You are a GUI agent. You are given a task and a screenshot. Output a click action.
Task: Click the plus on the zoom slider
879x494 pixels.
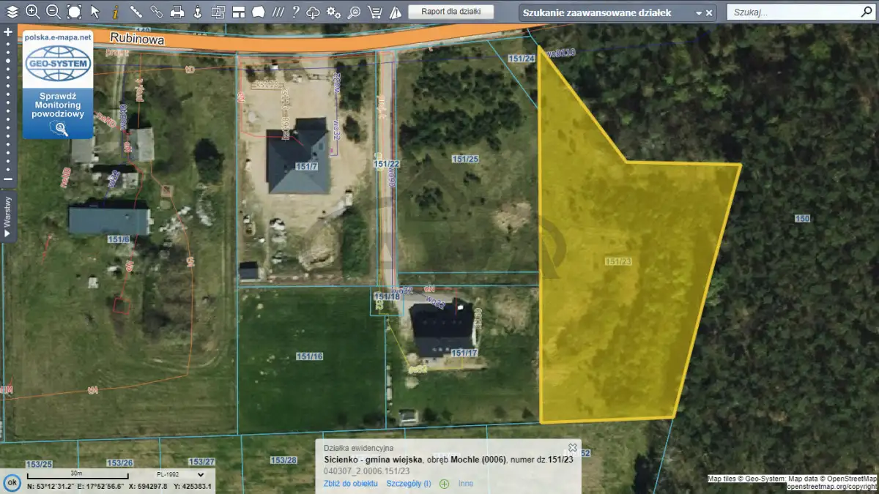[x=8, y=32]
